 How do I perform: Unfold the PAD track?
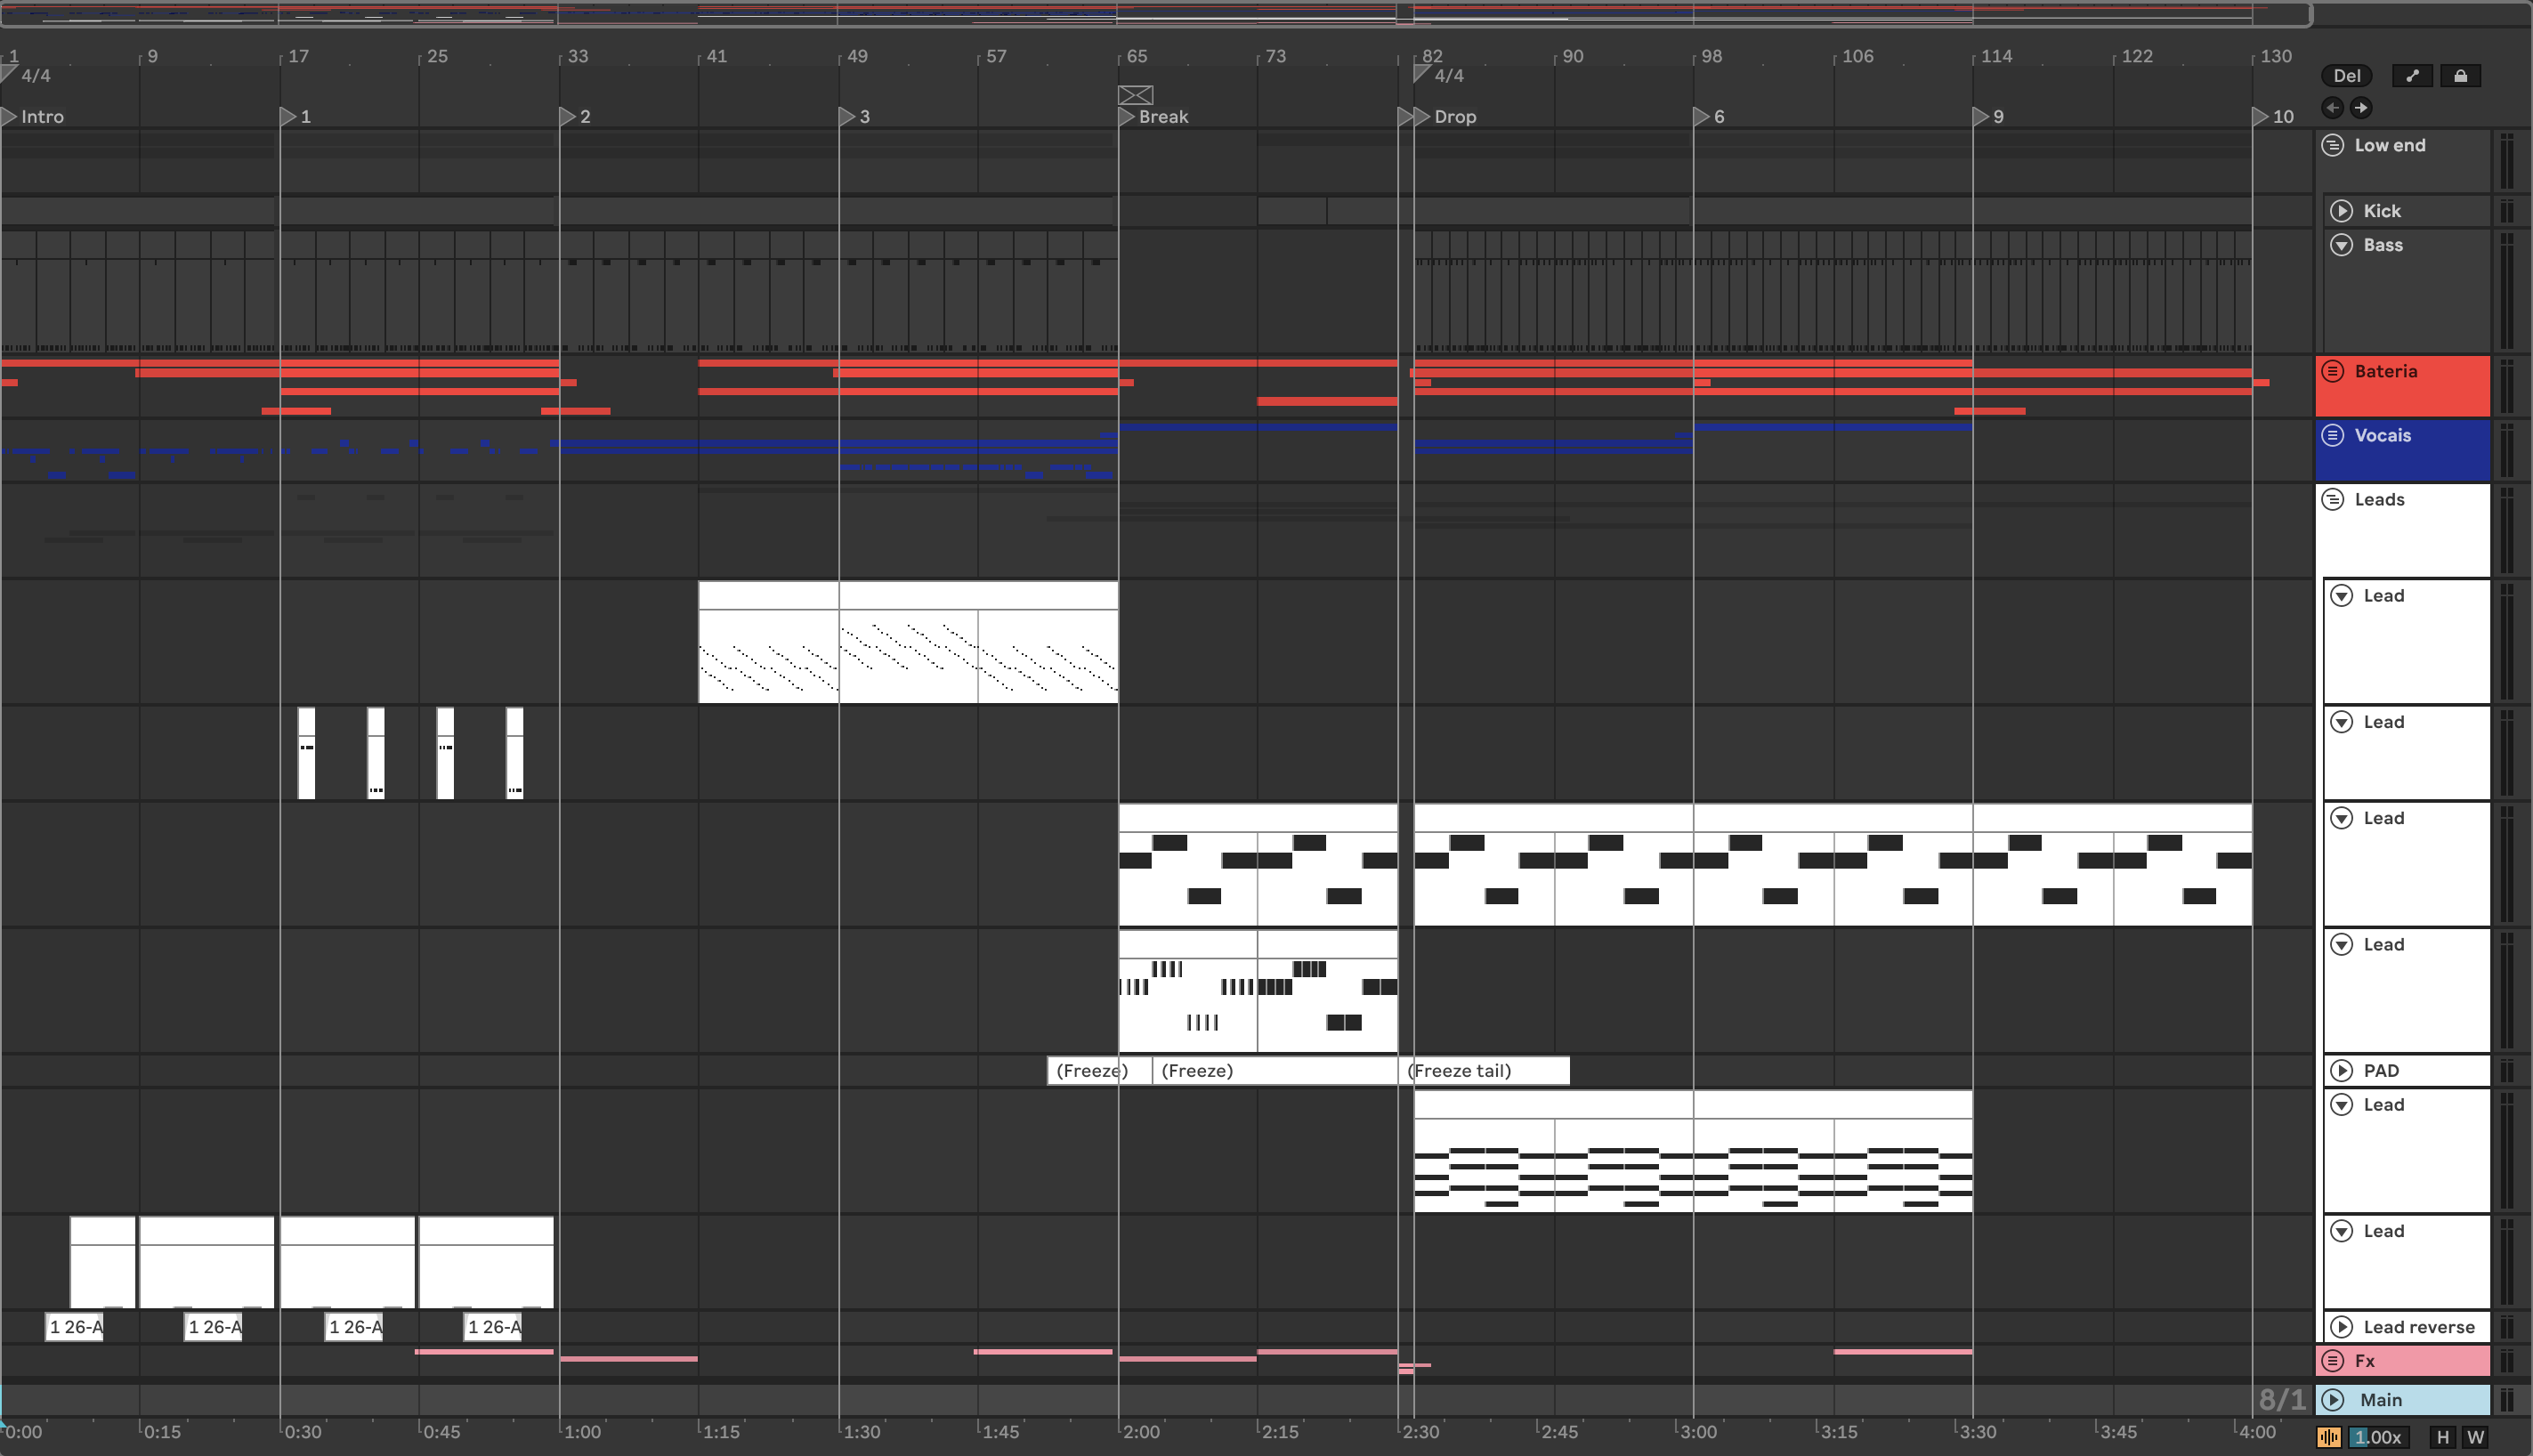coord(2341,1071)
